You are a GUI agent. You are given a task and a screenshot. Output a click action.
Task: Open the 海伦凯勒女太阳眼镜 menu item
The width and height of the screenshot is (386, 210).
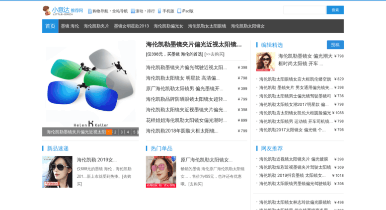tap(207, 26)
